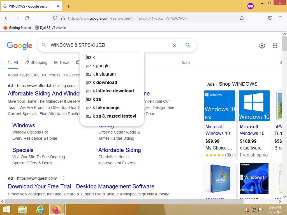287x215 pixels.
Task: Choose suggestion "jezik google"
Action: 112,66
